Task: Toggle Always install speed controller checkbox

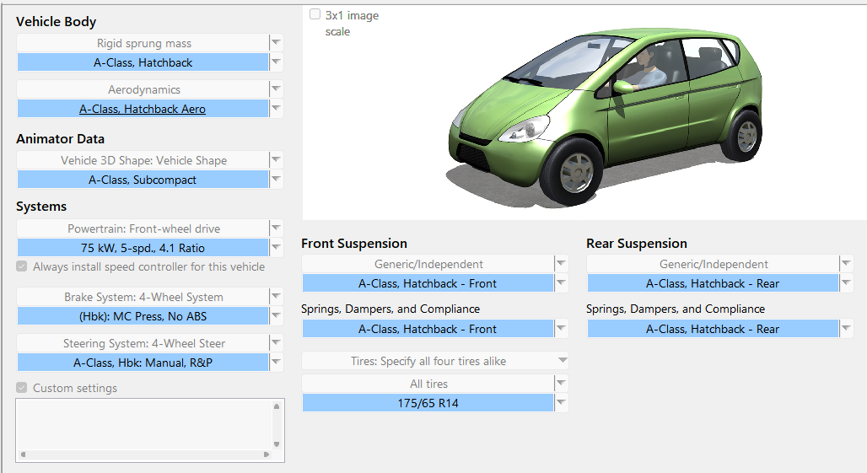Action: click(x=22, y=266)
